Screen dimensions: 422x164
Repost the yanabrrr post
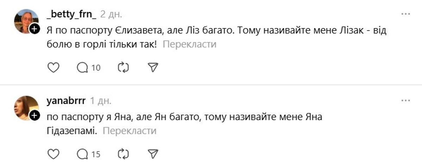[123, 153]
